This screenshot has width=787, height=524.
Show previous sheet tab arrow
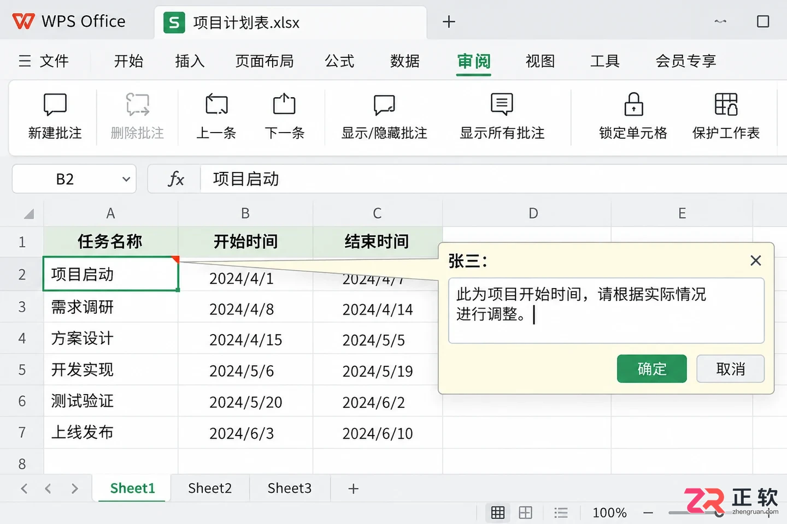pos(48,489)
